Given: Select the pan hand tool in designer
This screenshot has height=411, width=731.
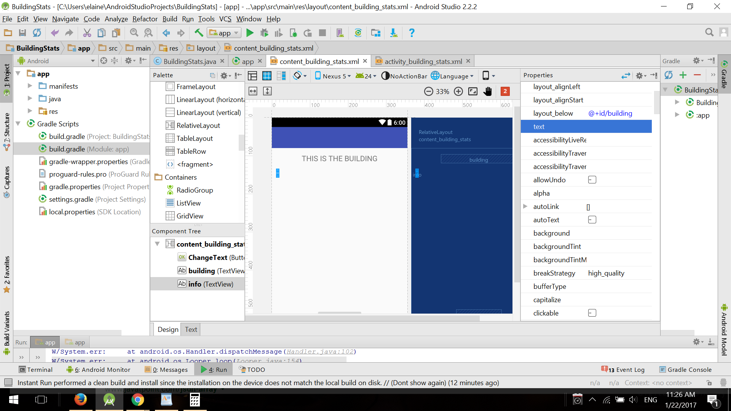Looking at the screenshot, I should [x=488, y=91].
